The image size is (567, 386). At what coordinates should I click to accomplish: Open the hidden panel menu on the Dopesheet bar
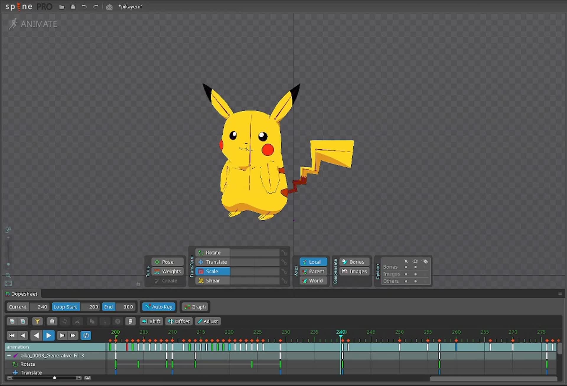click(x=560, y=293)
